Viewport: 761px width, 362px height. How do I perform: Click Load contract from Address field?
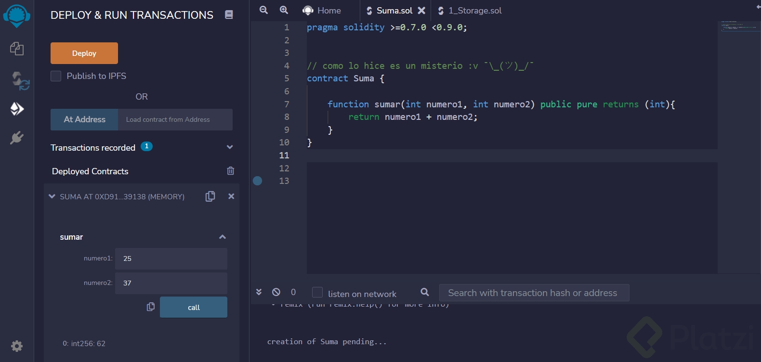pyautogui.click(x=175, y=119)
